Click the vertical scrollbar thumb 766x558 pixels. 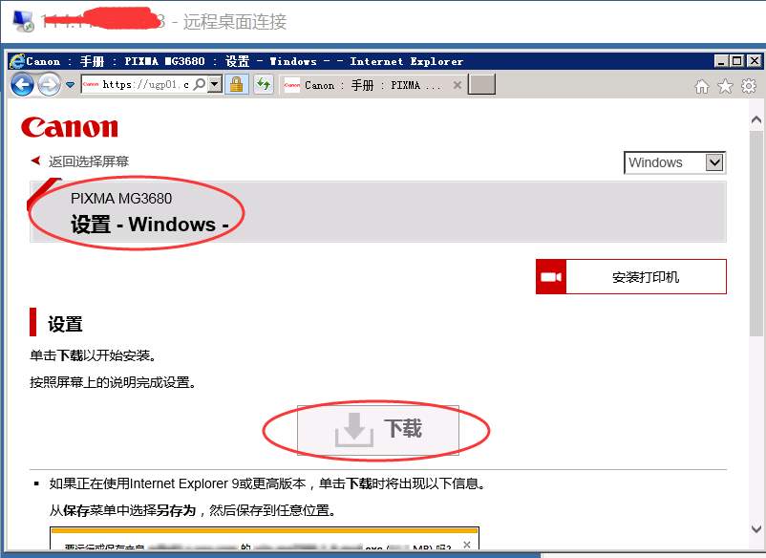[x=755, y=233]
